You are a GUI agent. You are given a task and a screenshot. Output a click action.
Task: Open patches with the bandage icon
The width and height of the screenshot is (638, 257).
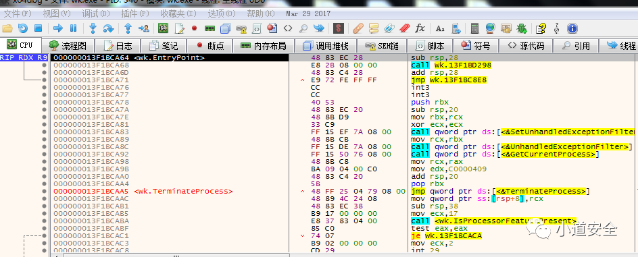tap(358, 28)
